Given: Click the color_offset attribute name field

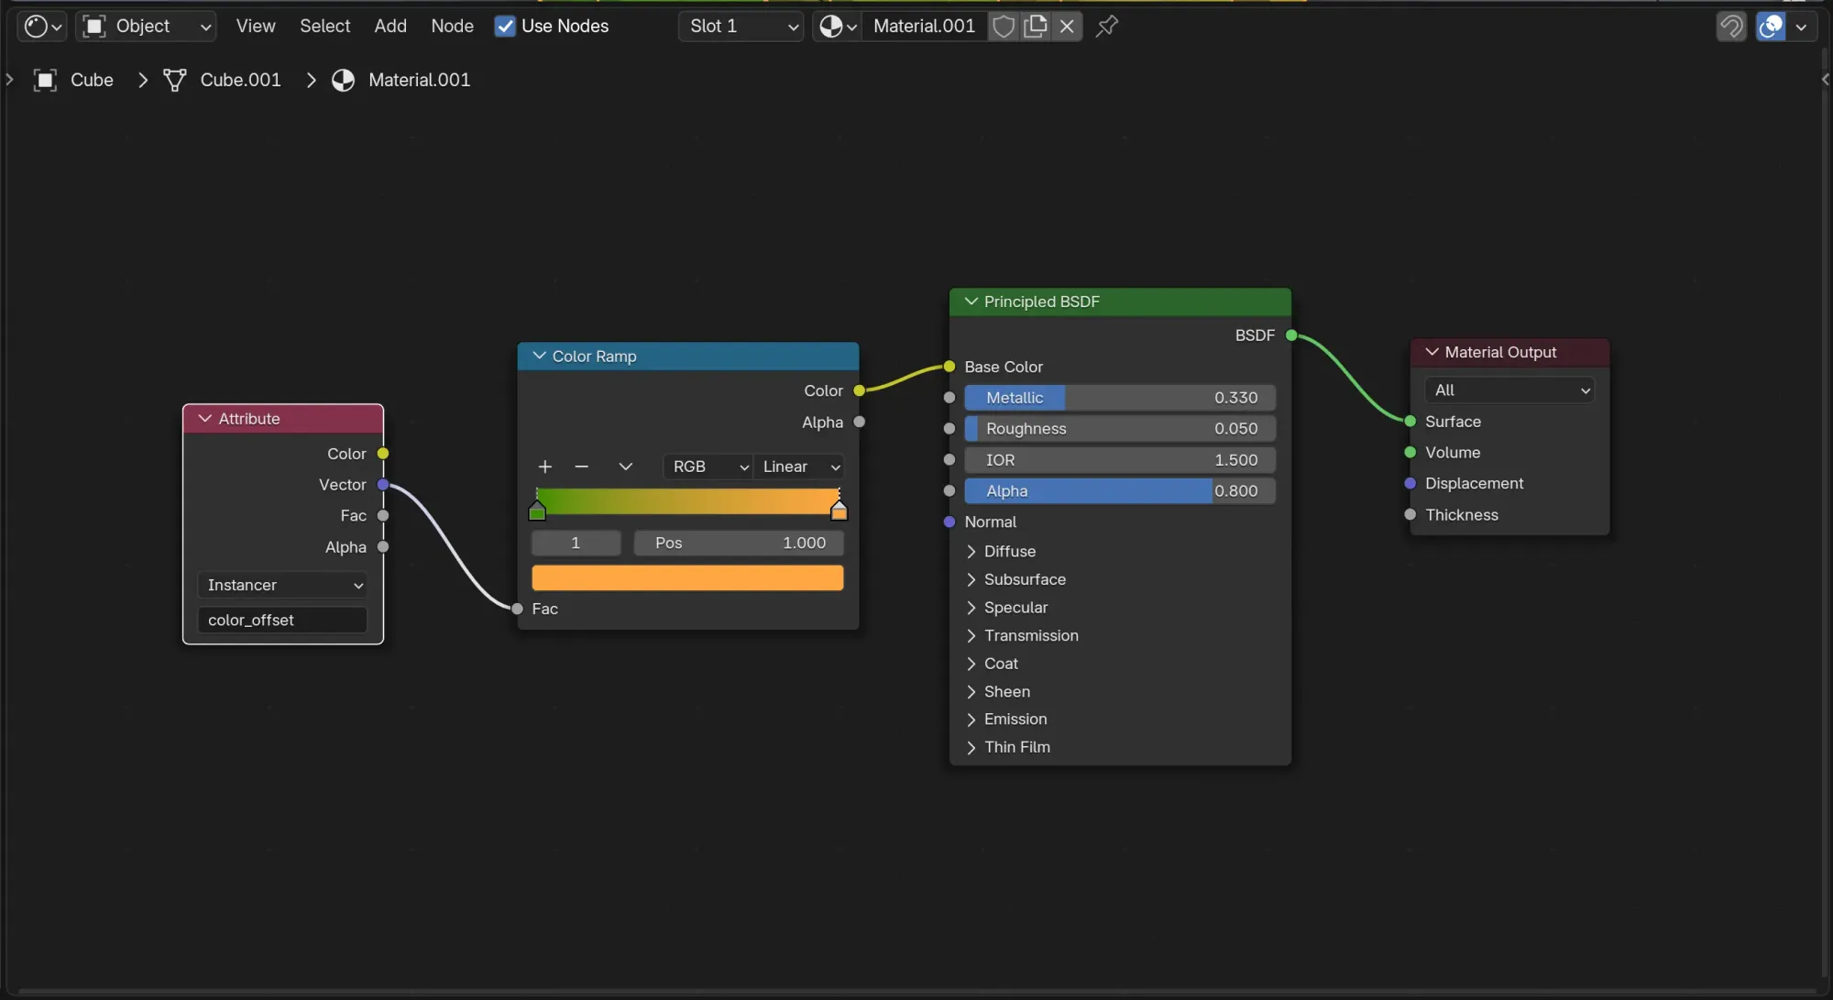Looking at the screenshot, I should click(x=282, y=620).
